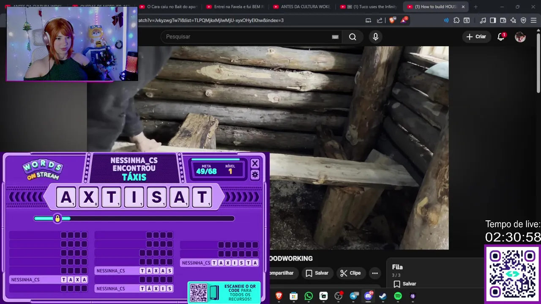Open the on-screen keyboard in search
The height and width of the screenshot is (304, 541).
coord(335,37)
